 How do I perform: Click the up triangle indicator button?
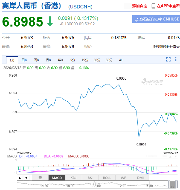coord(20,178)
